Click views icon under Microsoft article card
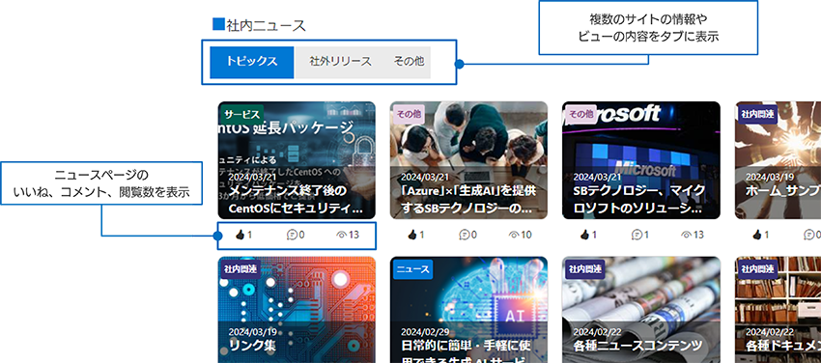821x363 pixels. (x=687, y=235)
